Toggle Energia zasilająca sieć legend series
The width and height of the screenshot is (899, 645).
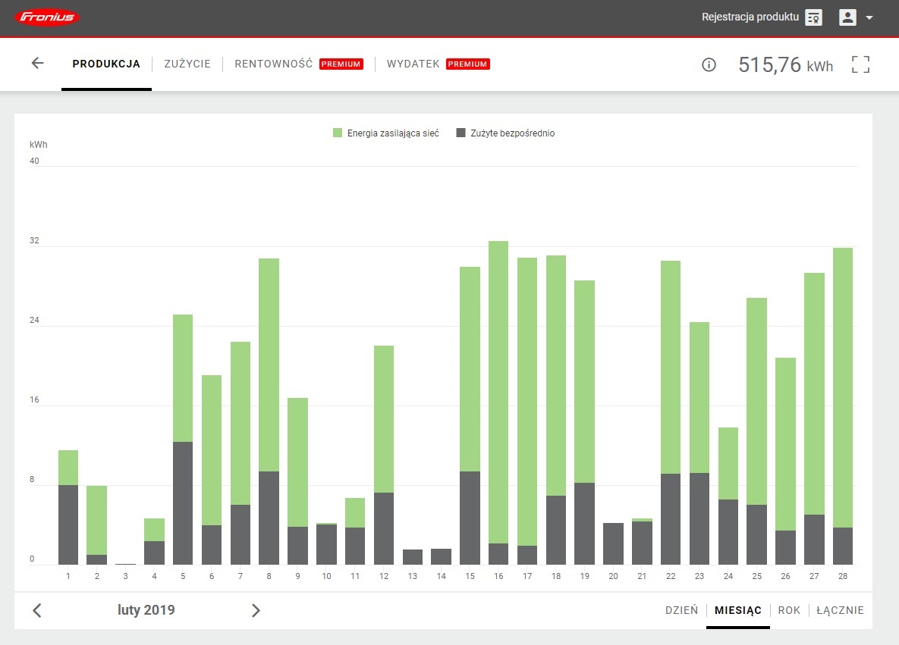tap(386, 133)
